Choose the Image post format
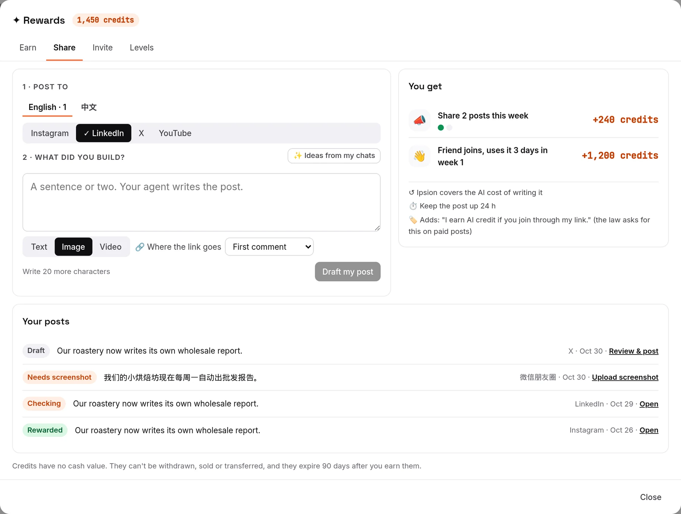The width and height of the screenshot is (681, 514). 73,247
